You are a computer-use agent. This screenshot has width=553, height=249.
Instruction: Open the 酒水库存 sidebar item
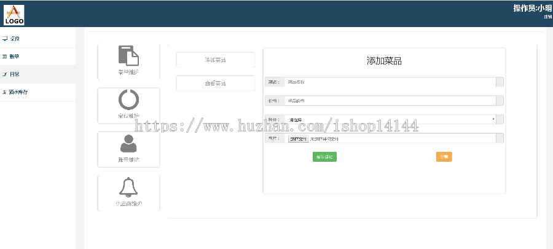point(37,92)
